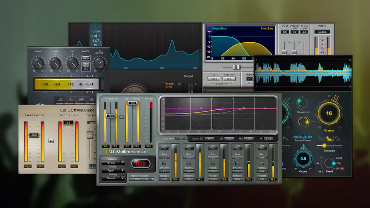Open the Master Release ARC dropdown
Screen dimensions: 370x208
tap(139, 179)
